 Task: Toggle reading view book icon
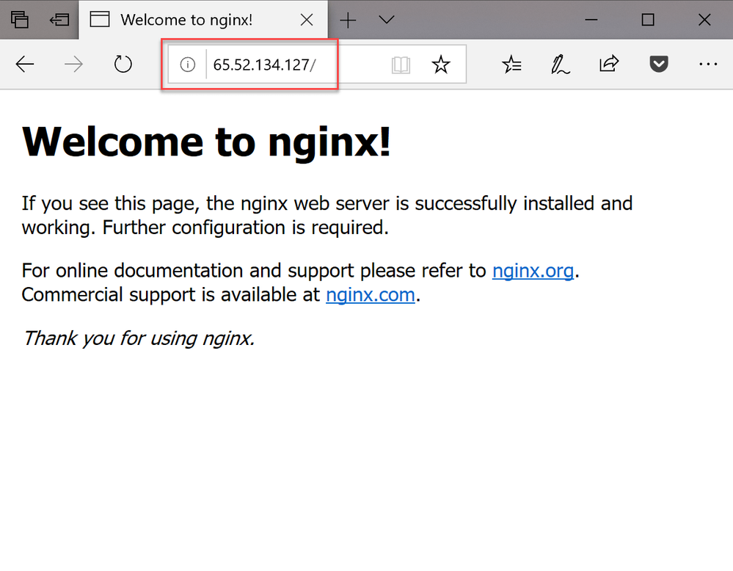(401, 65)
